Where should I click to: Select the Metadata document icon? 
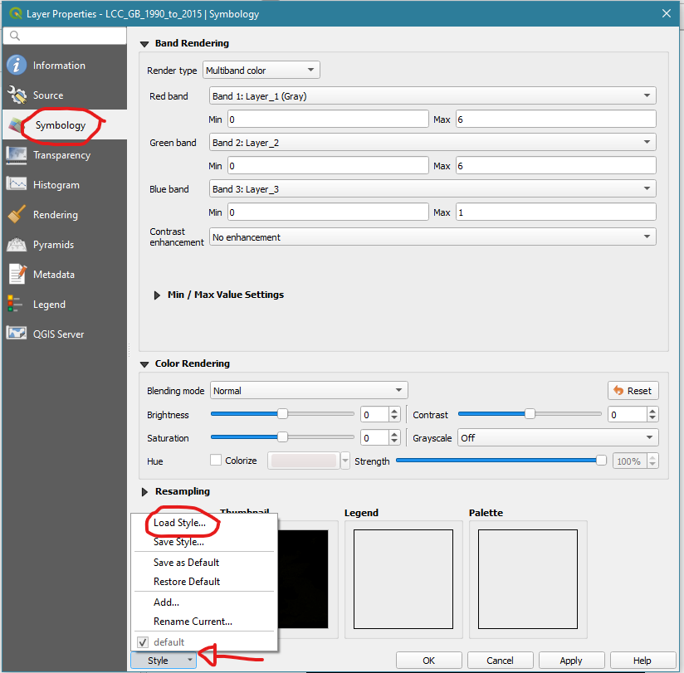17,275
